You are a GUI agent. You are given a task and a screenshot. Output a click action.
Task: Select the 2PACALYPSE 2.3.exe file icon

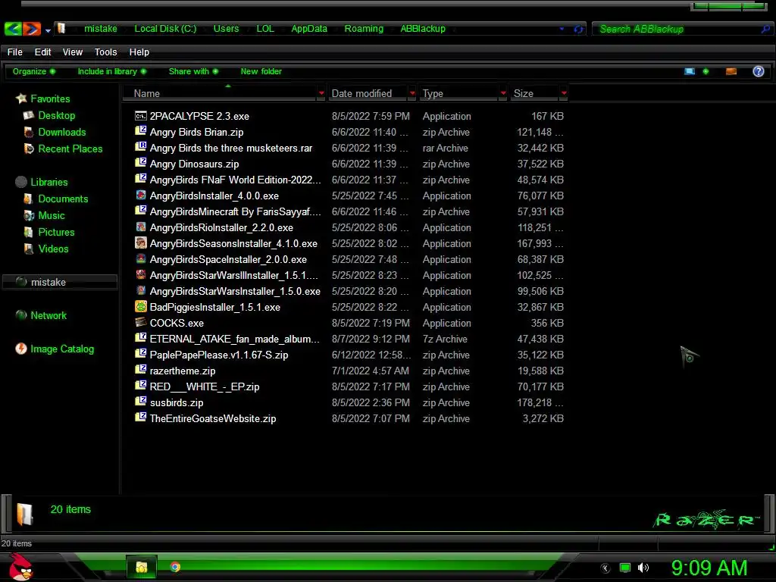pyautogui.click(x=140, y=116)
